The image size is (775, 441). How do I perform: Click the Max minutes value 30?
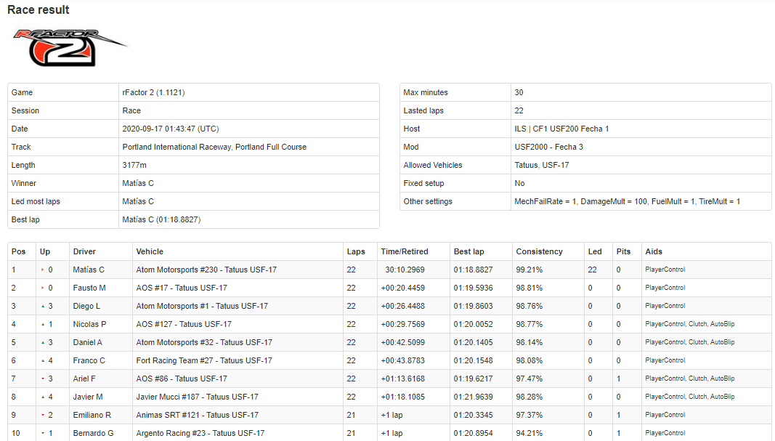click(519, 92)
